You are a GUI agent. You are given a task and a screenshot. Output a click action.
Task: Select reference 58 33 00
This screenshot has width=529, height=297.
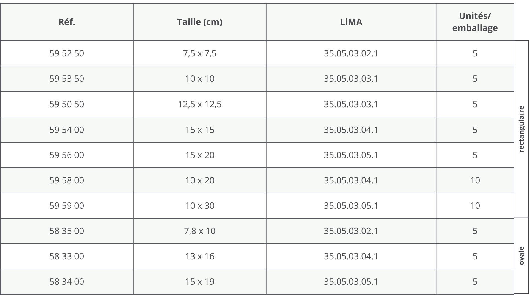[x=67, y=256]
